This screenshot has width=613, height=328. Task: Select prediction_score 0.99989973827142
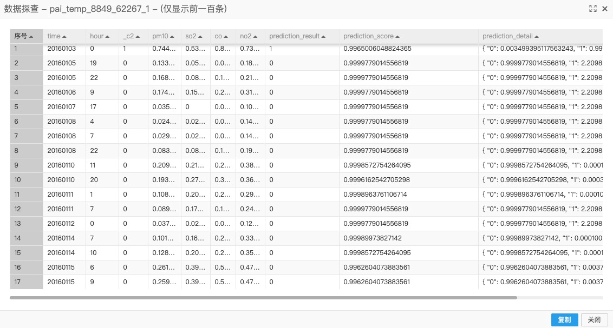click(408, 238)
